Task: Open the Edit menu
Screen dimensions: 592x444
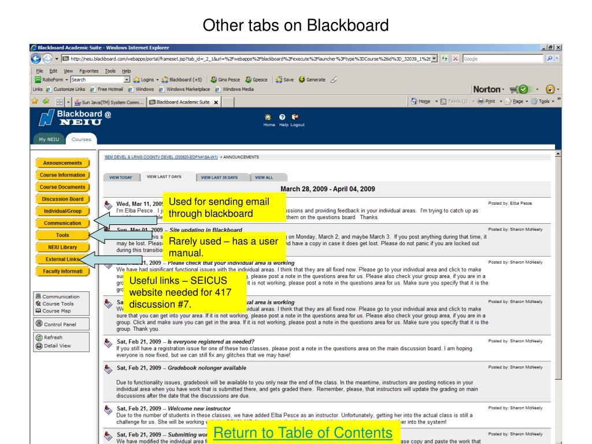Action: click(x=53, y=71)
